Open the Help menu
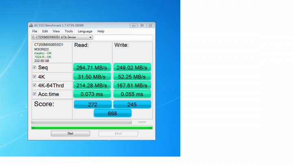This screenshot has width=293, height=165. [101, 31]
